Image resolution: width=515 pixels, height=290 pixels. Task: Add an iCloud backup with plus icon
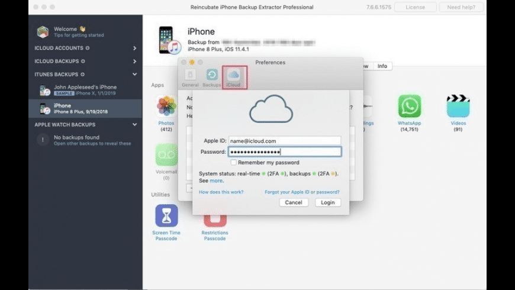(83, 61)
